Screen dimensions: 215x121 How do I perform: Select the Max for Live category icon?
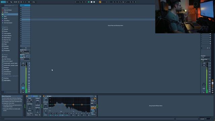pyautogui.click(x=3, y=40)
